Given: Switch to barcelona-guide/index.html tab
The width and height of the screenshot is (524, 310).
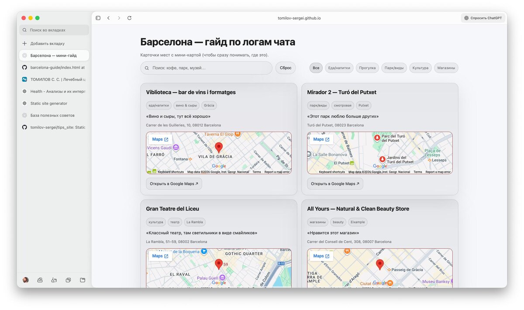Looking at the screenshot, I should point(54,67).
